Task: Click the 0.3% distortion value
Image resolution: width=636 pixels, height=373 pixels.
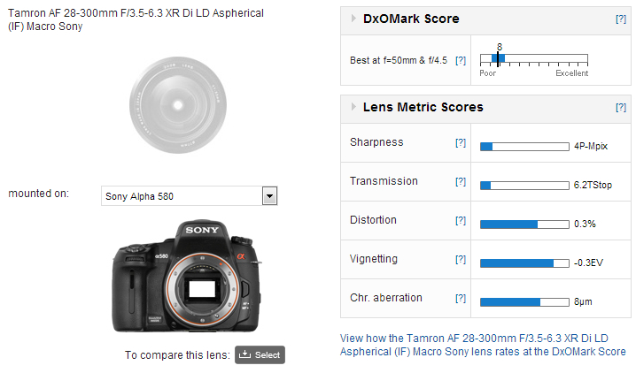Action: point(585,224)
